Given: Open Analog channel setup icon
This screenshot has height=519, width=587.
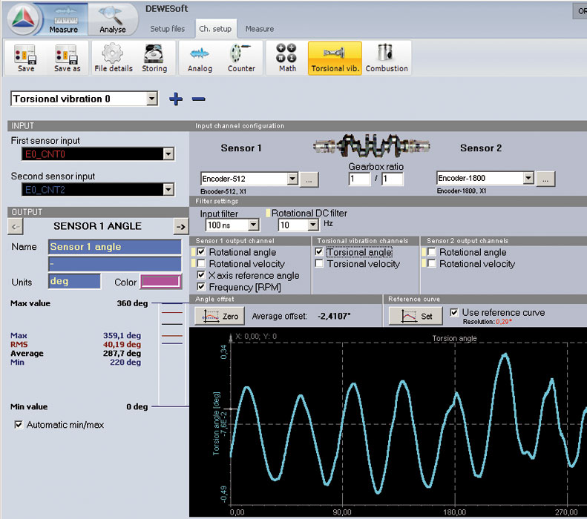Looking at the screenshot, I should [x=200, y=59].
